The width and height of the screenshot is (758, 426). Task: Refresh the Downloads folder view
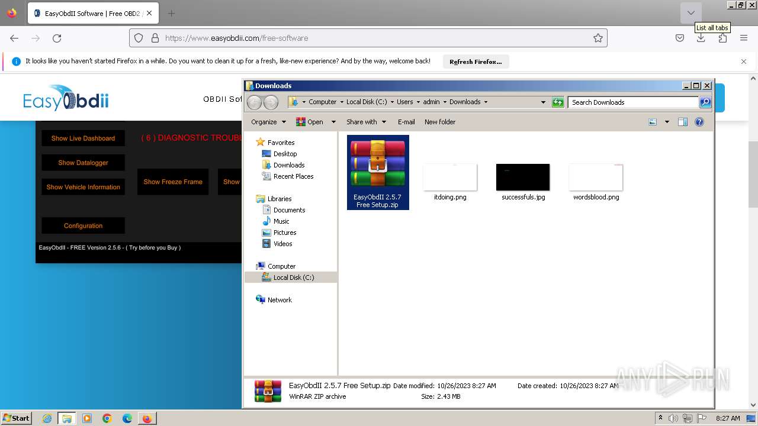pos(558,102)
